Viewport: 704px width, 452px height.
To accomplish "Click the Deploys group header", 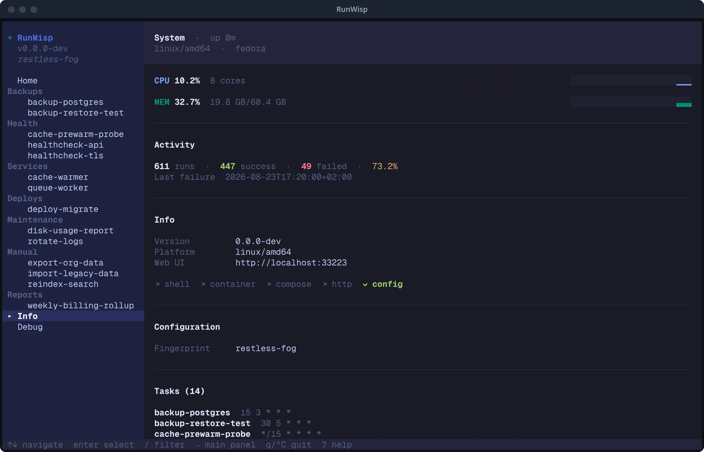I will [x=25, y=198].
